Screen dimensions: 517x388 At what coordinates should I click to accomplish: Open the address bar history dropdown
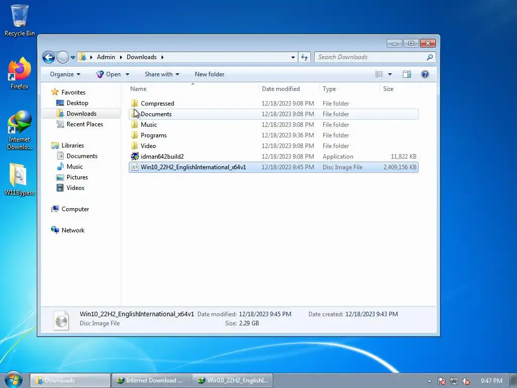(x=293, y=57)
